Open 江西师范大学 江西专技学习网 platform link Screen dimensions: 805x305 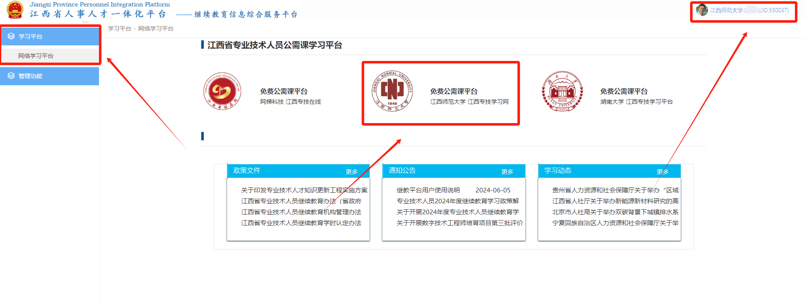[469, 102]
